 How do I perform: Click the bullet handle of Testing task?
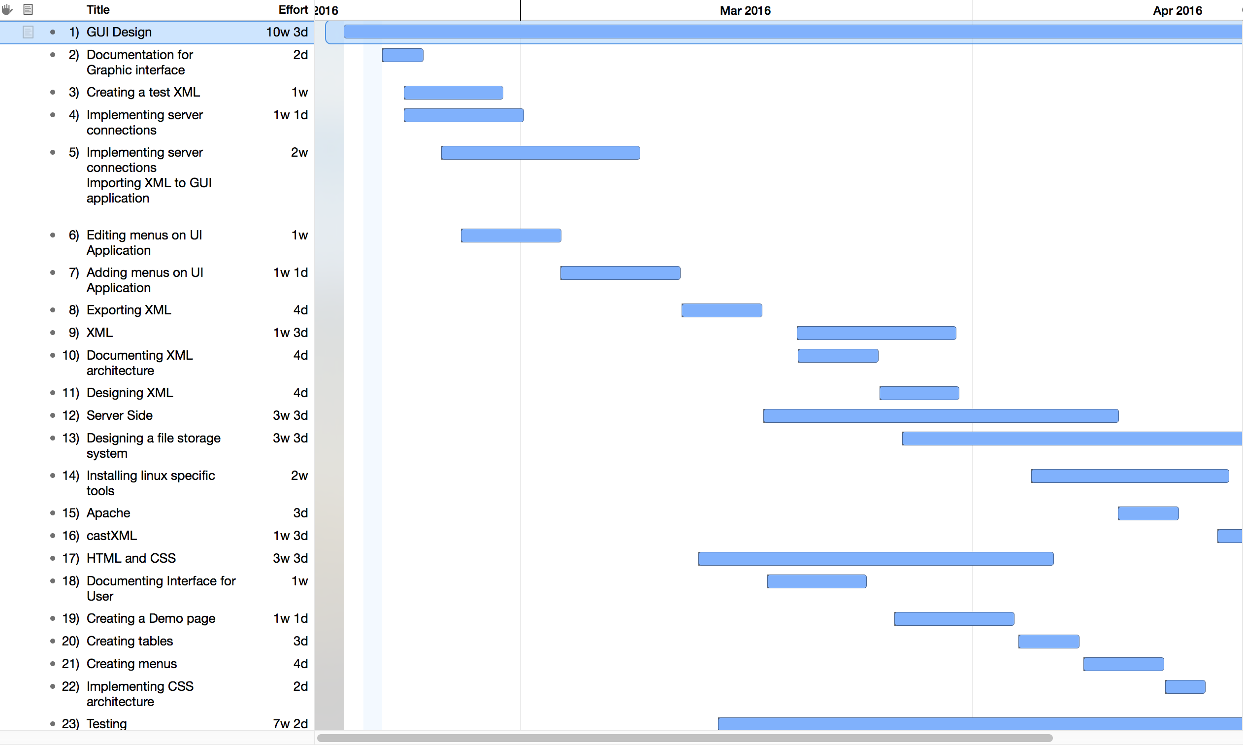53,723
